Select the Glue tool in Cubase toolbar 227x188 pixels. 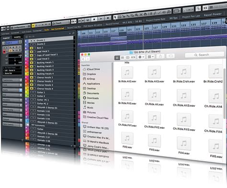tap(128, 16)
